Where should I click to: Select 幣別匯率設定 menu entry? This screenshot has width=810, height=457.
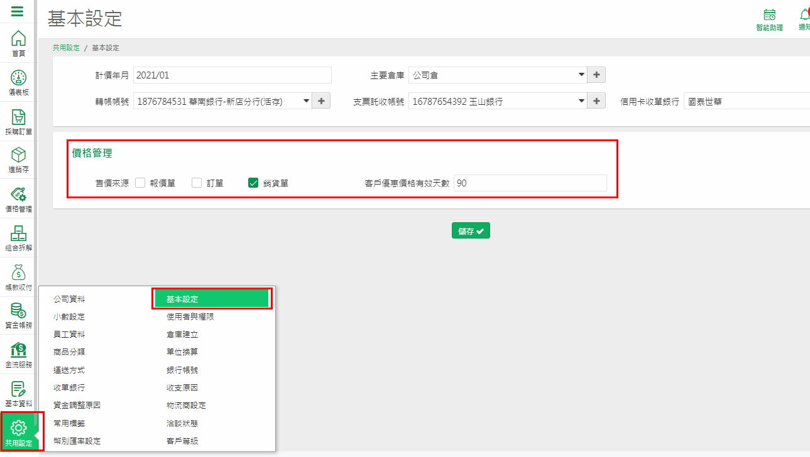[77, 441]
